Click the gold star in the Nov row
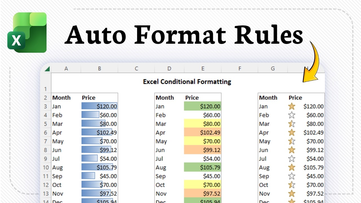 tap(292, 194)
